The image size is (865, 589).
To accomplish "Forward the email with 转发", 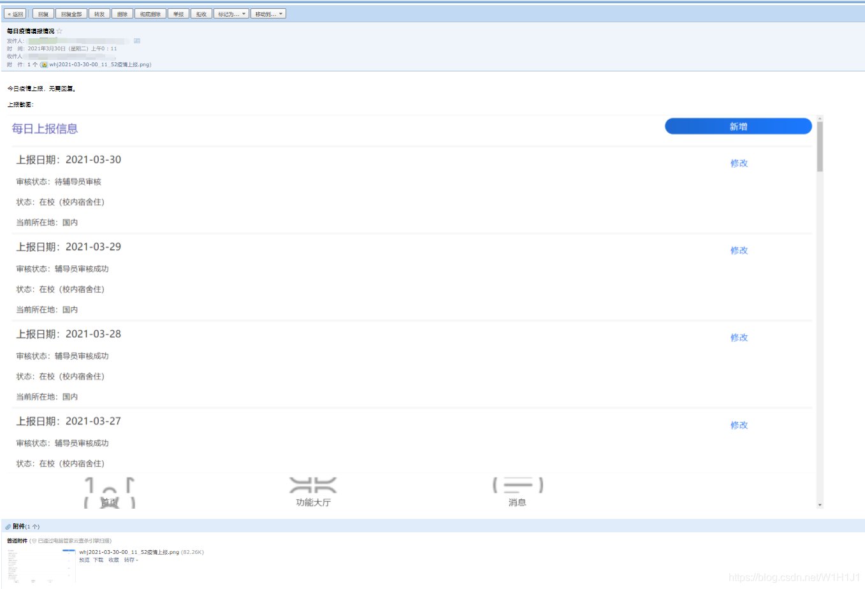I will pyautogui.click(x=99, y=13).
